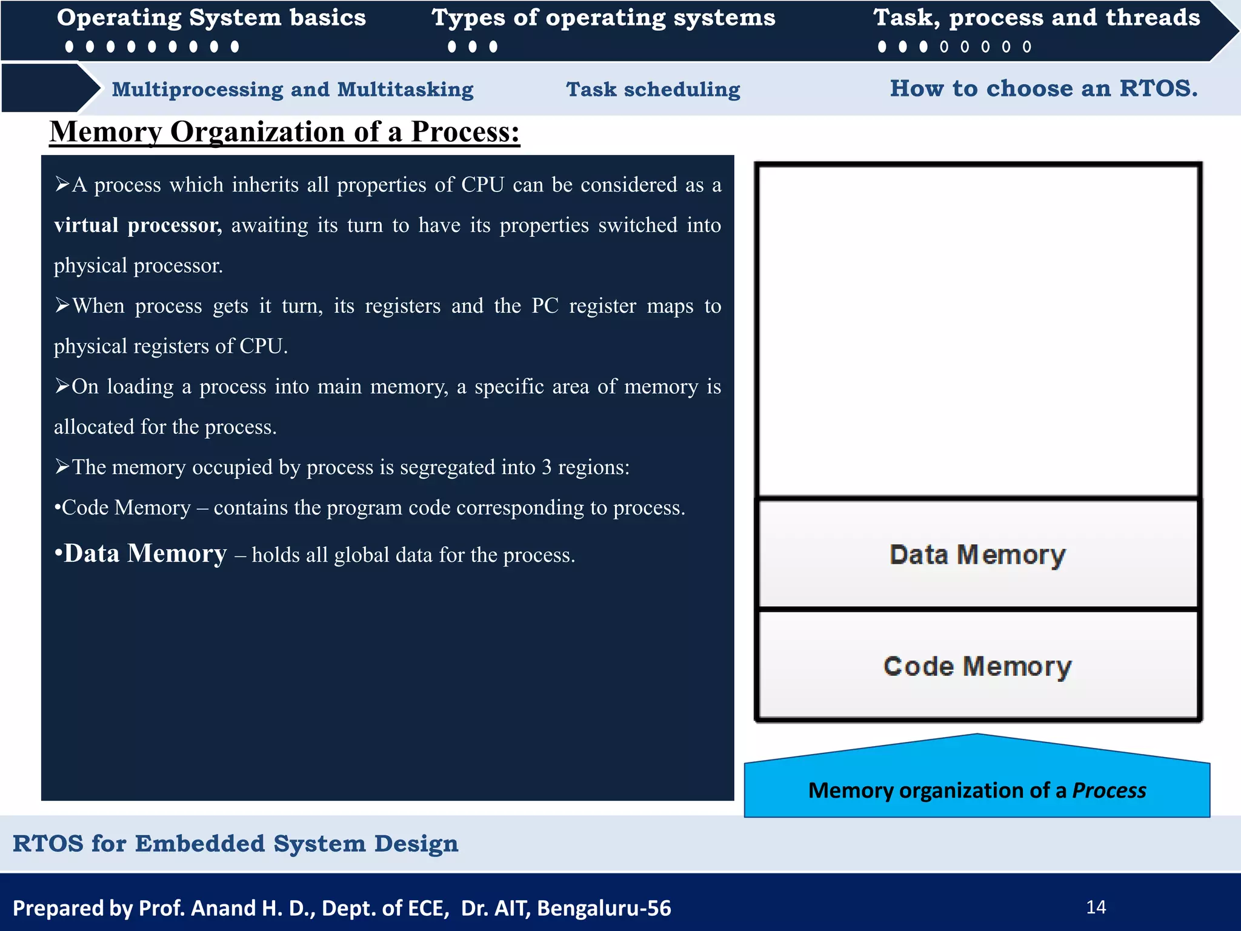
Task: Click the empty top region of memory diagram
Action: [x=977, y=330]
